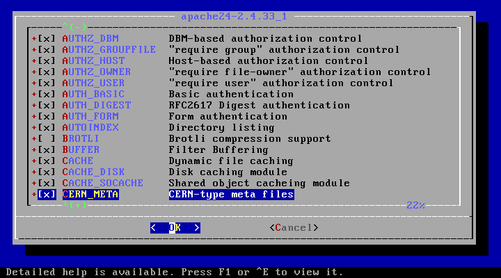The height and width of the screenshot is (278, 501).
Task: Toggle the CACHE checkbox
Action: point(47,161)
